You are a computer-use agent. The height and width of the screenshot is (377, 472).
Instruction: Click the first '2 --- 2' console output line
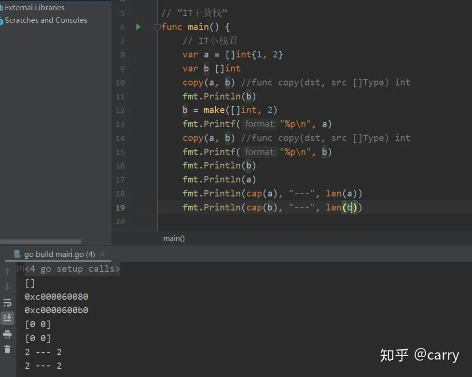(43, 352)
